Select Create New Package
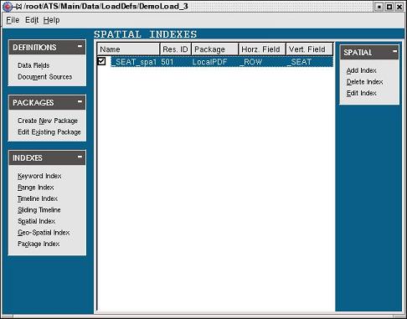The height and width of the screenshot is (319, 407). pyautogui.click(x=48, y=121)
